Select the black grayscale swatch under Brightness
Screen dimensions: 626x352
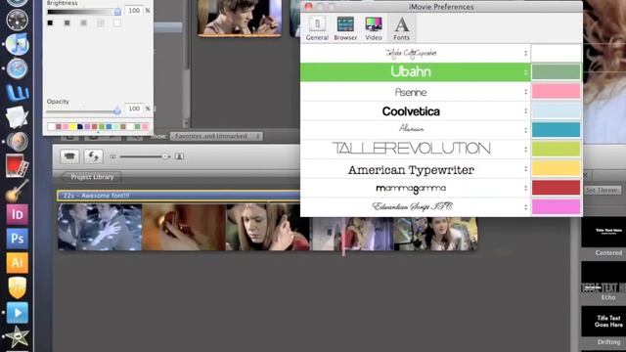click(x=50, y=23)
